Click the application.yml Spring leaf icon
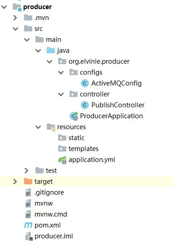This screenshot has width=173, height=242. coord(62,160)
